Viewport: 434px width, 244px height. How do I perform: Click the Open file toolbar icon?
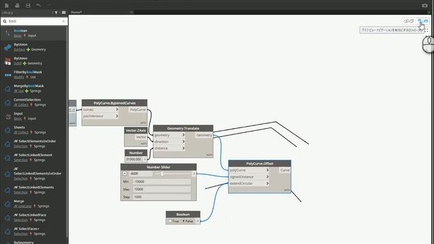coord(17,5)
